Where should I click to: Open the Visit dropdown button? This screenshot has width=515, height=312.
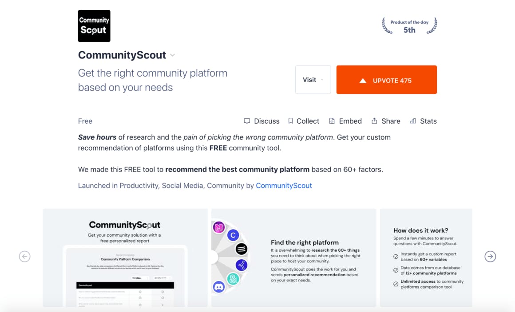click(313, 80)
